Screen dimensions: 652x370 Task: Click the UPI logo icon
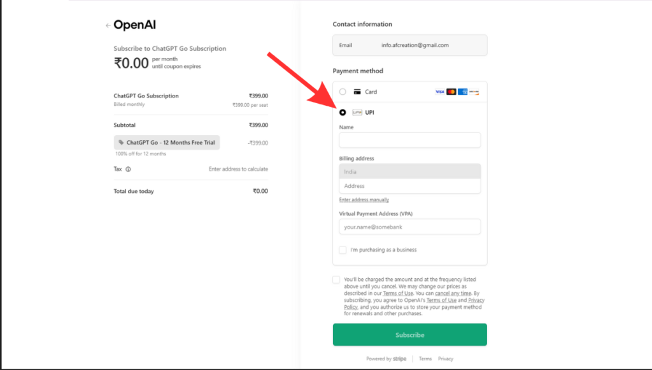pos(358,112)
